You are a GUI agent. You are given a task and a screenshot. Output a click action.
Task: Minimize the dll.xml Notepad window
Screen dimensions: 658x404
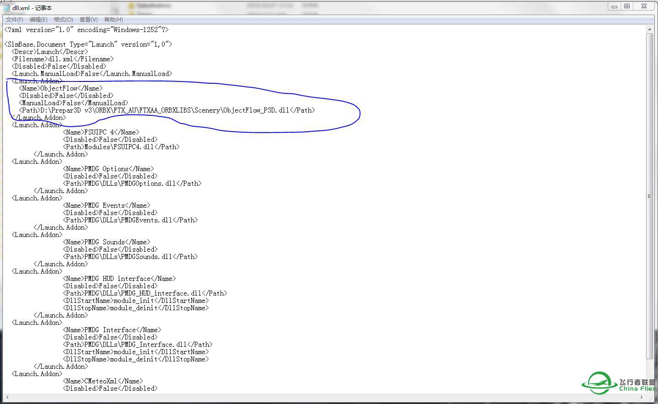(x=614, y=6)
